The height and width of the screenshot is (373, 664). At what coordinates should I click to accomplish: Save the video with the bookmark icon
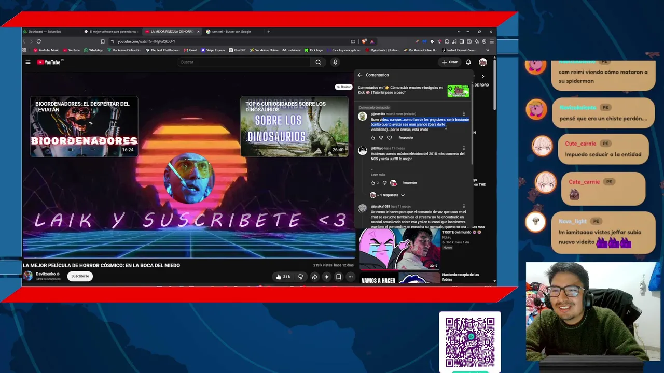(x=338, y=277)
